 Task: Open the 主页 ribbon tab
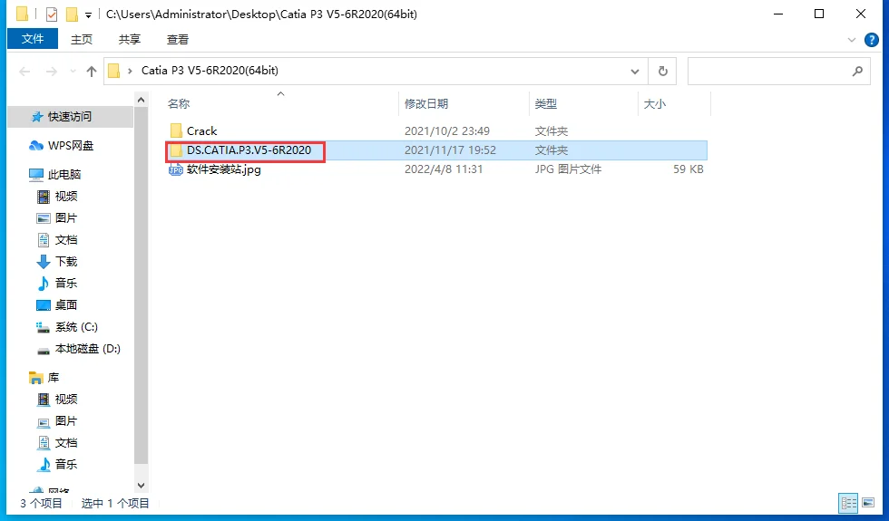click(81, 39)
